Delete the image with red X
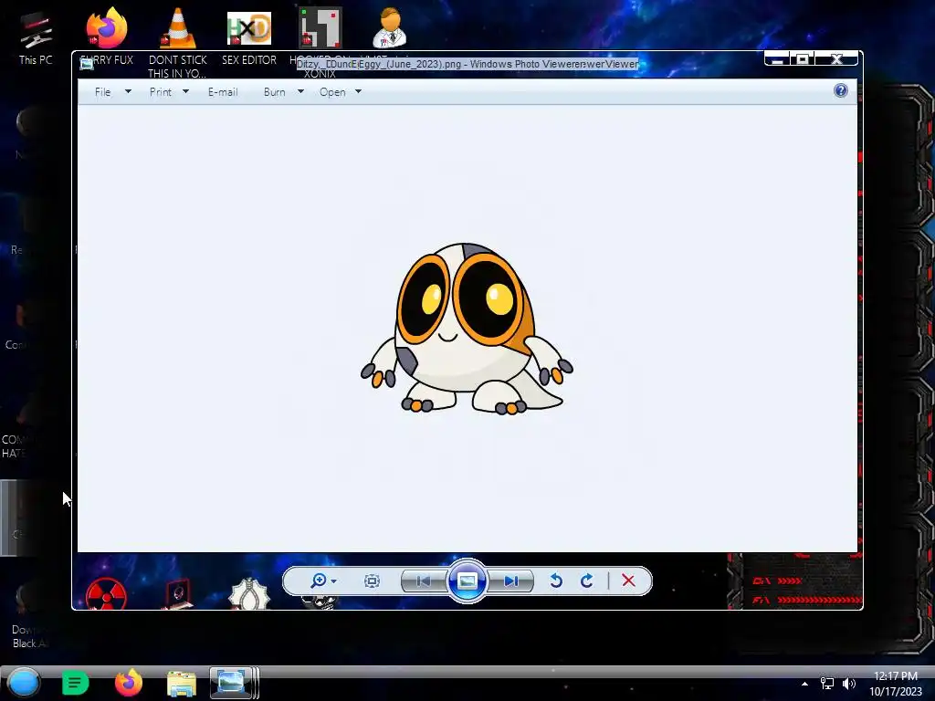The height and width of the screenshot is (701, 935). [628, 581]
